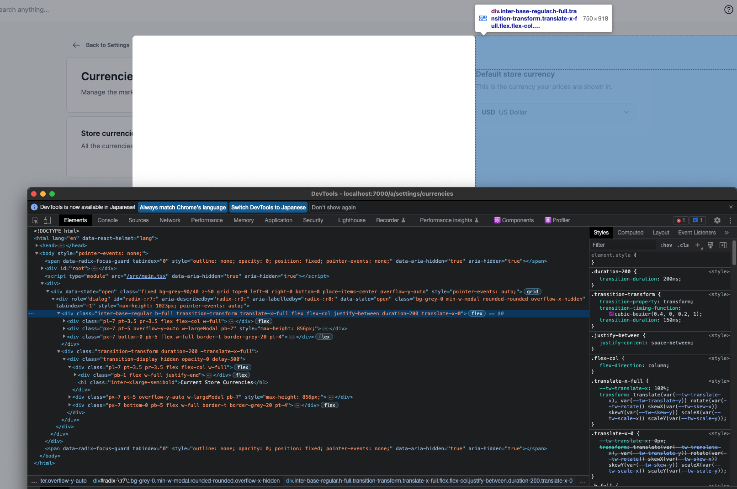Viewport: 737px width, 489px height.
Task: Click the Styles pane vertical scrollbar
Action: (x=734, y=252)
